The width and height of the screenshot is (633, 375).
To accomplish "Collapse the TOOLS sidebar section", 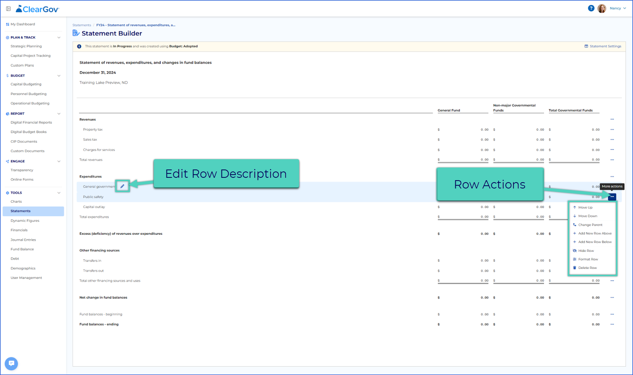I will 59,193.
